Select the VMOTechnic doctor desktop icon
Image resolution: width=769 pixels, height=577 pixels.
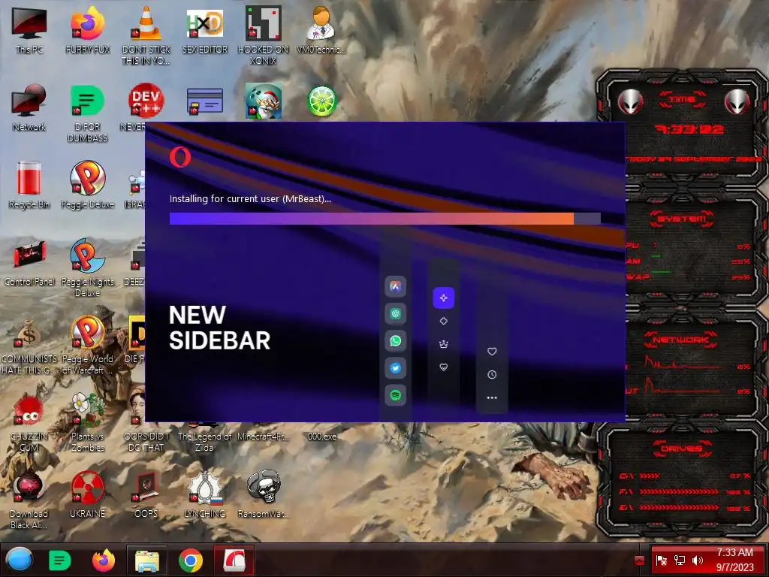click(x=321, y=23)
